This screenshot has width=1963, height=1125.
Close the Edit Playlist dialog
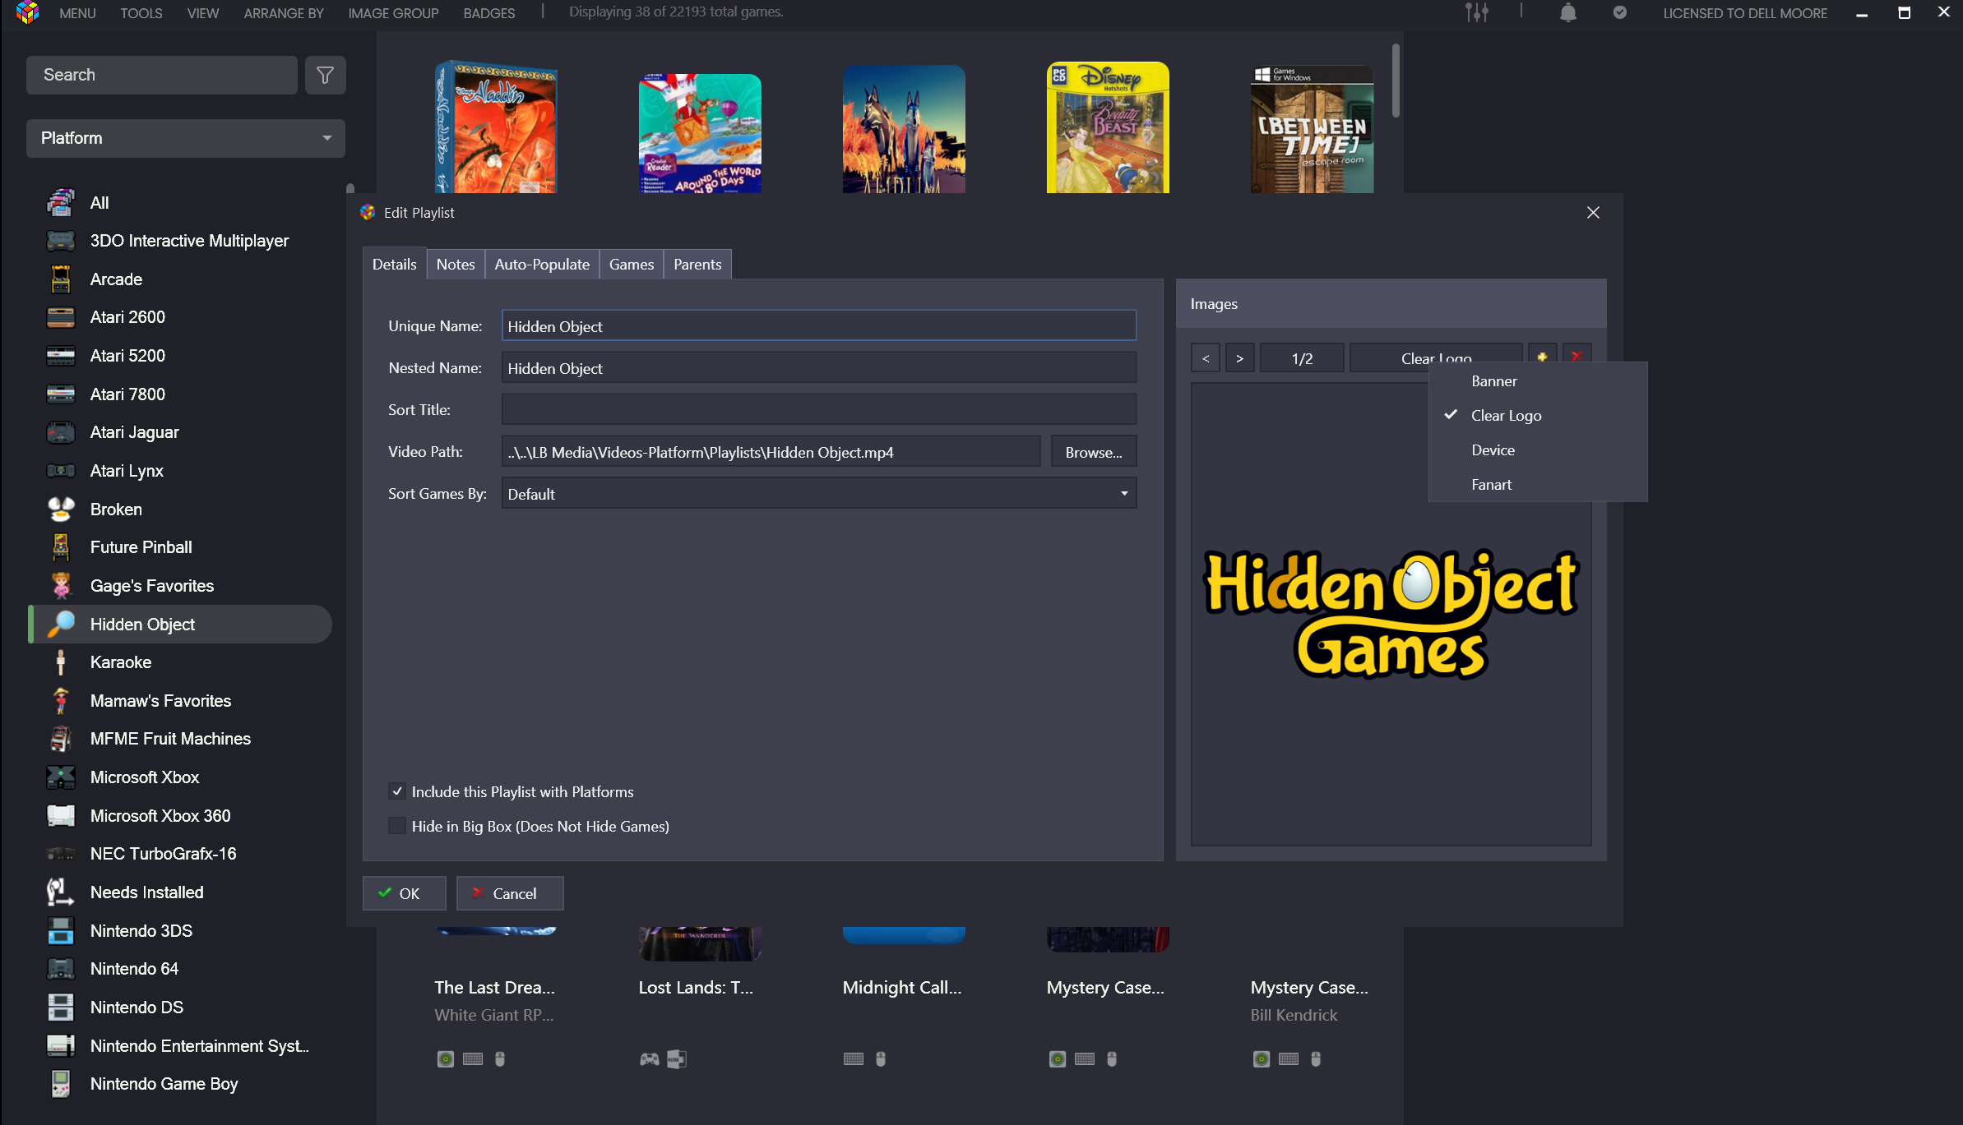click(1593, 213)
